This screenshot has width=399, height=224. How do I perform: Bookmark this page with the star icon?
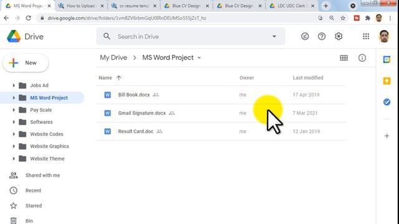(343, 18)
